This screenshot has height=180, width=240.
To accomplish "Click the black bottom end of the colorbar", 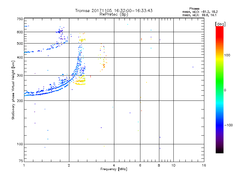I will [219, 151].
